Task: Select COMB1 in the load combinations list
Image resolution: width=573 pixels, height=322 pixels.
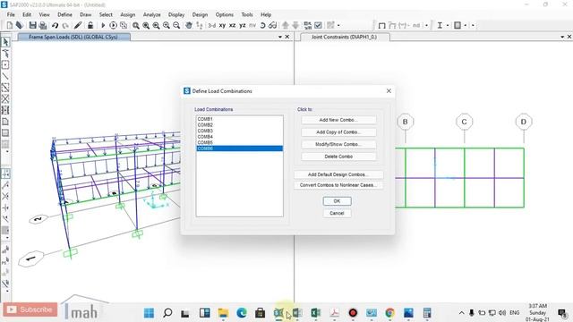Action: click(239, 119)
